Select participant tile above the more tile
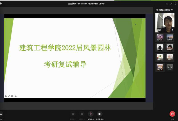The height and width of the screenshot is (121, 178). pos(169,57)
